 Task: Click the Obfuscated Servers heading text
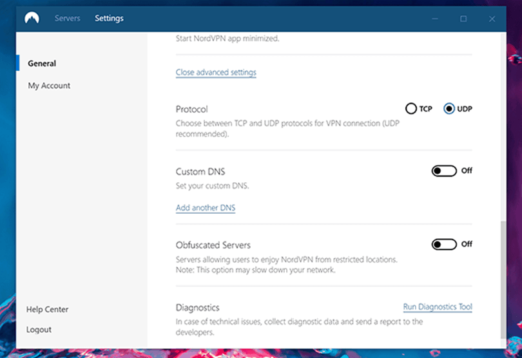click(x=213, y=245)
